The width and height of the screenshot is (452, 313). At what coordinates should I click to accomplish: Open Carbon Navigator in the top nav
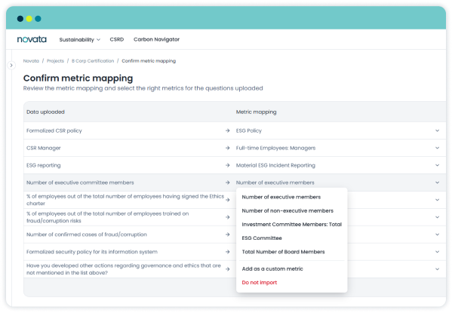156,39
